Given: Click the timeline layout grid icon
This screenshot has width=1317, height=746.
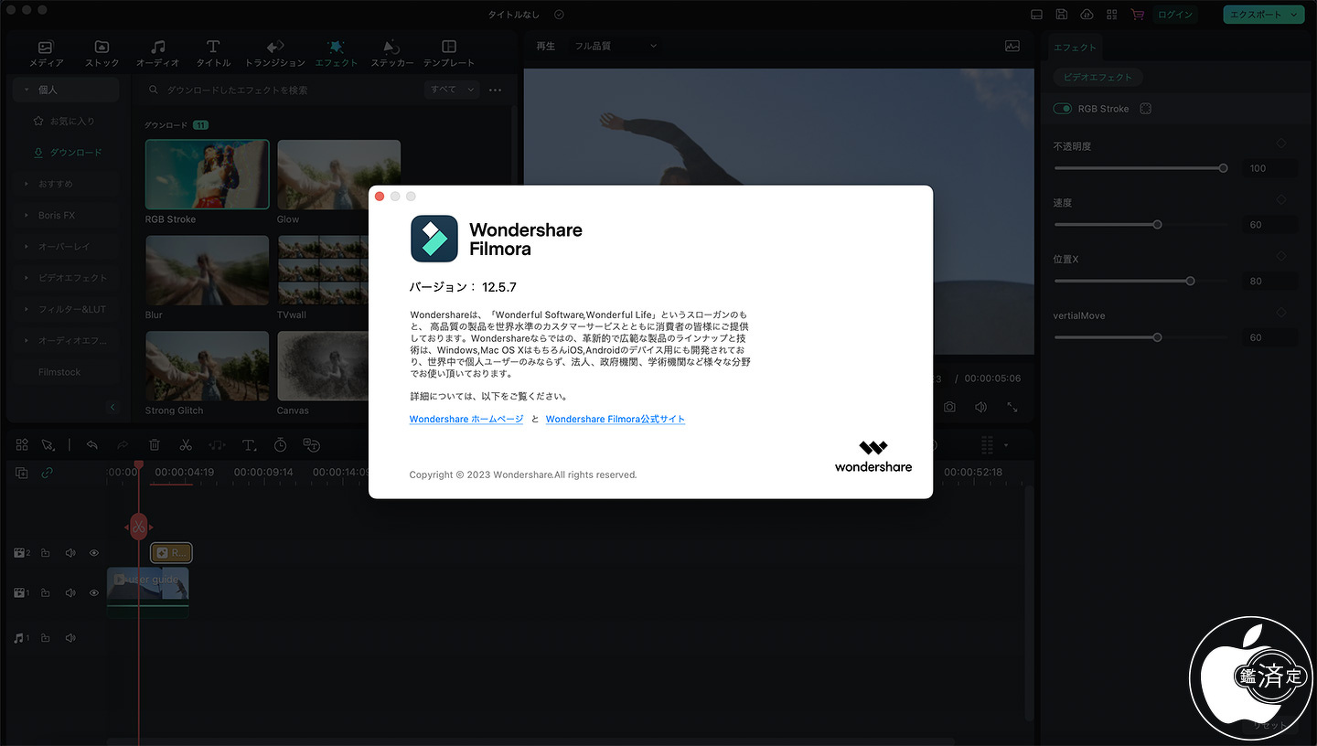Looking at the screenshot, I should pos(22,445).
